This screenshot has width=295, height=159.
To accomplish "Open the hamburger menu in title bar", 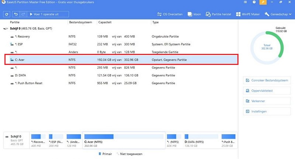I will [245, 2].
